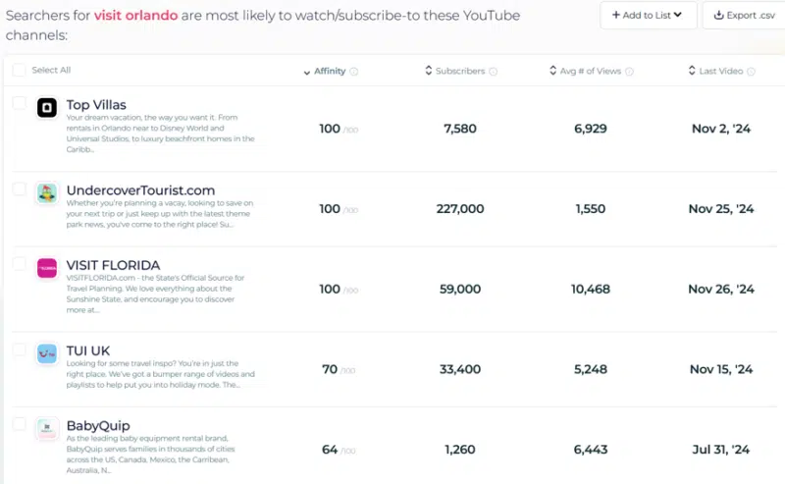Select the TUI UK channel logo
Image resolution: width=785 pixels, height=484 pixels.
(x=47, y=353)
